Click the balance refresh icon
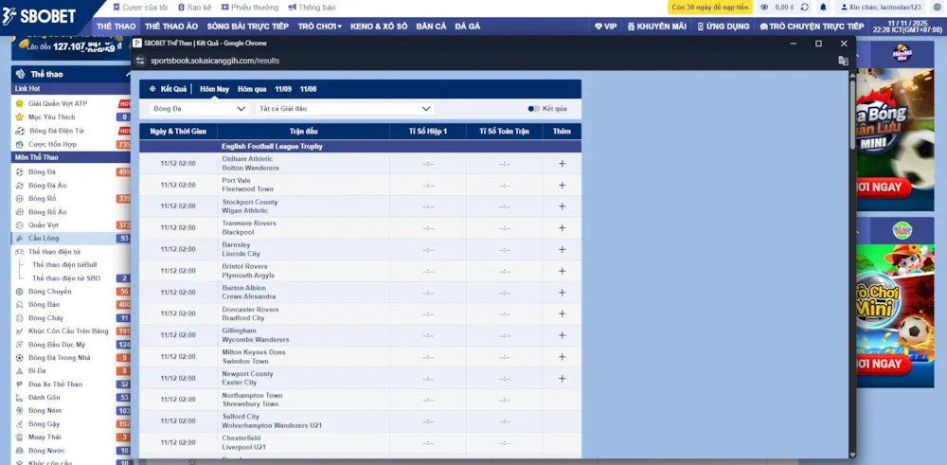The height and width of the screenshot is (465, 947). click(806, 7)
